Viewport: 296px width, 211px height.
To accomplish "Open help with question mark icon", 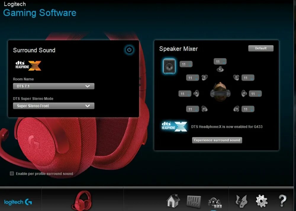I will (282, 201).
